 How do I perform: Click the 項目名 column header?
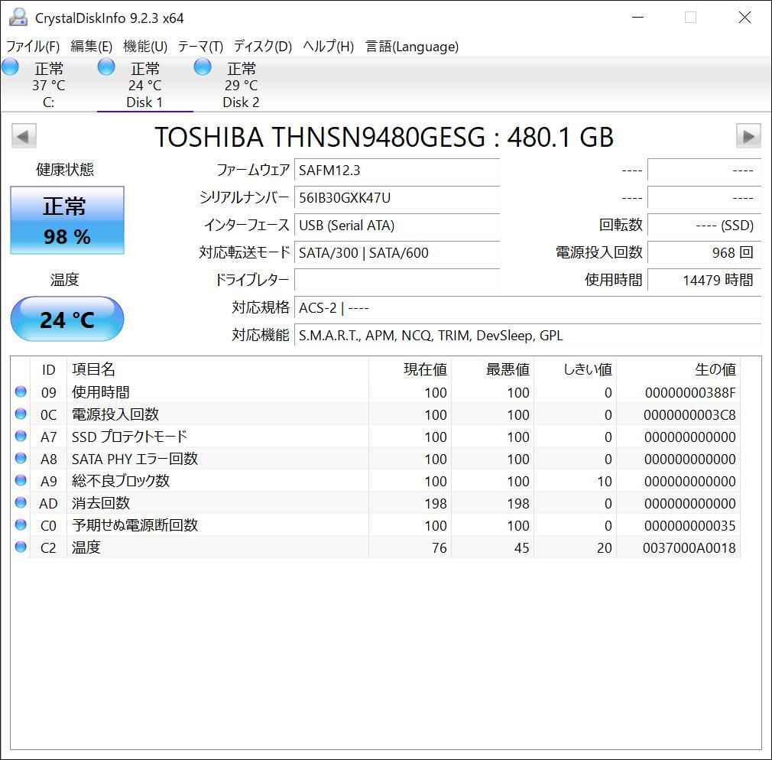pyautogui.click(x=218, y=369)
